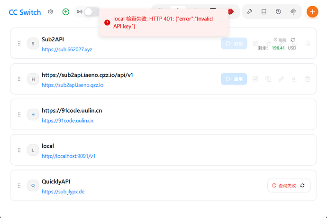327x218 pixels.
Task: Click drag handle of Sub2API row
Action: tap(19, 44)
